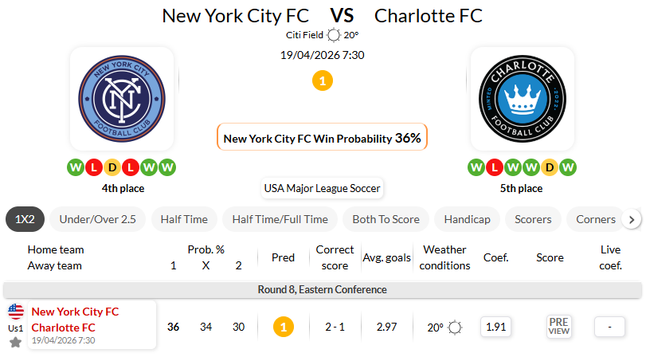This screenshot has width=646, height=357.
Task: Open the USA Major League Soccer link
Action: (323, 189)
